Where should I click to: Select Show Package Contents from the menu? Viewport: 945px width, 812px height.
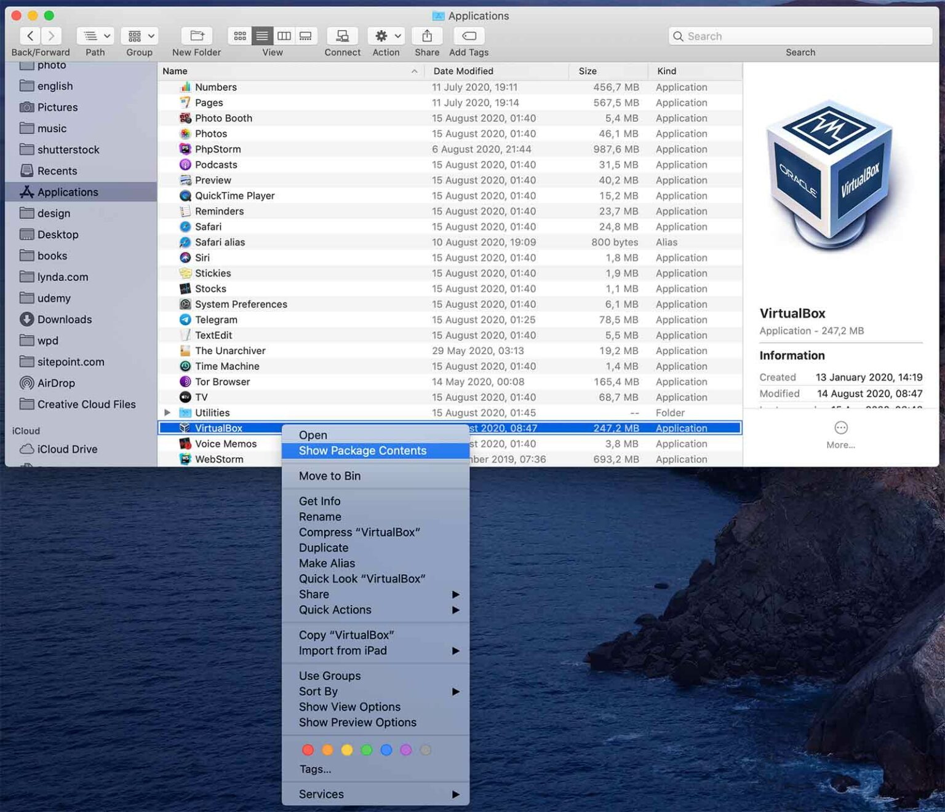362,451
